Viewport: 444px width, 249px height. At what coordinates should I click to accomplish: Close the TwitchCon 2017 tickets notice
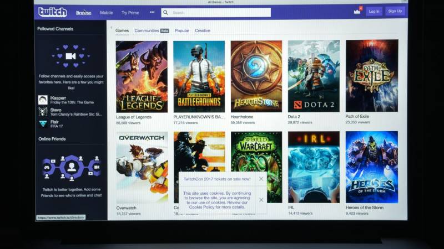pyautogui.click(x=261, y=179)
